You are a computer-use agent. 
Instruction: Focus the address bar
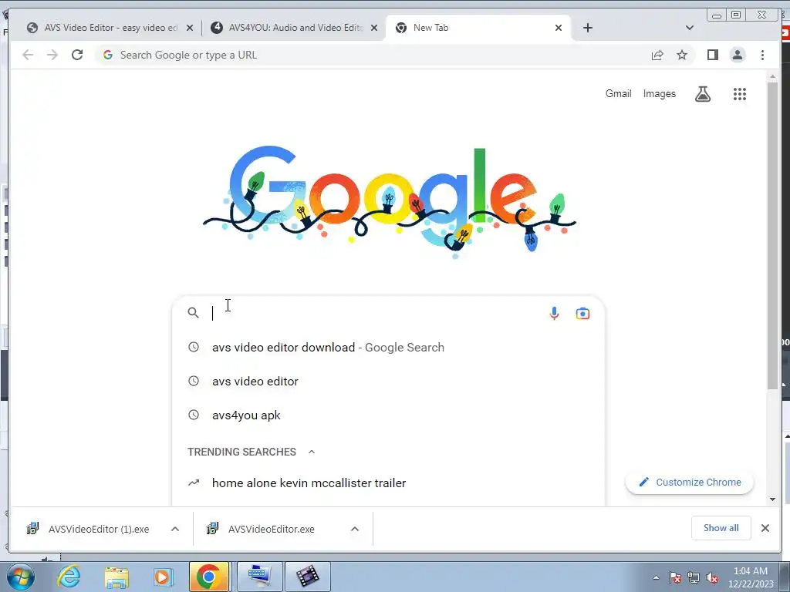pyautogui.click(x=373, y=55)
